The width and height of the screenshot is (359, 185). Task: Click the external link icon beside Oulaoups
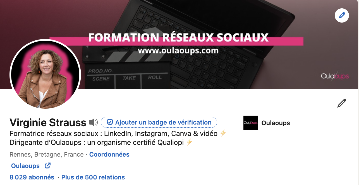click(x=48, y=166)
